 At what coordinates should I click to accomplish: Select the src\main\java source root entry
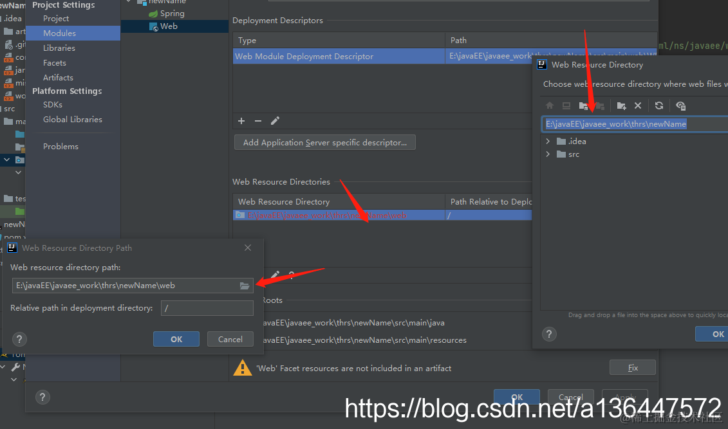click(x=354, y=323)
